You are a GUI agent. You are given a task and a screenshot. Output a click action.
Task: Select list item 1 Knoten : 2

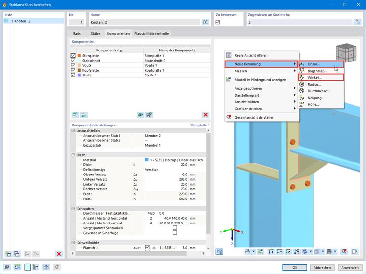(34, 21)
